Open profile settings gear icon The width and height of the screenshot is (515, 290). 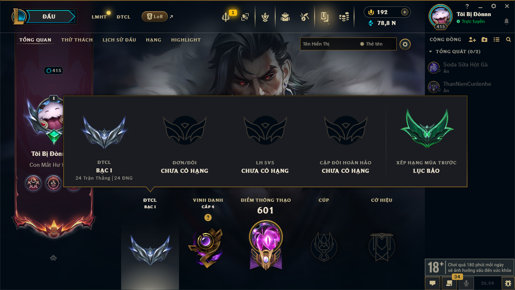405,44
